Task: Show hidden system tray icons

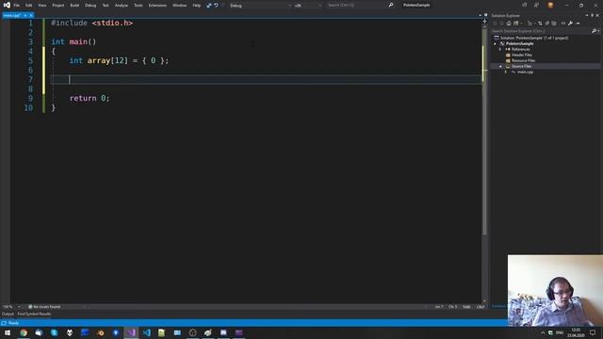Action: pyautogui.click(x=543, y=332)
